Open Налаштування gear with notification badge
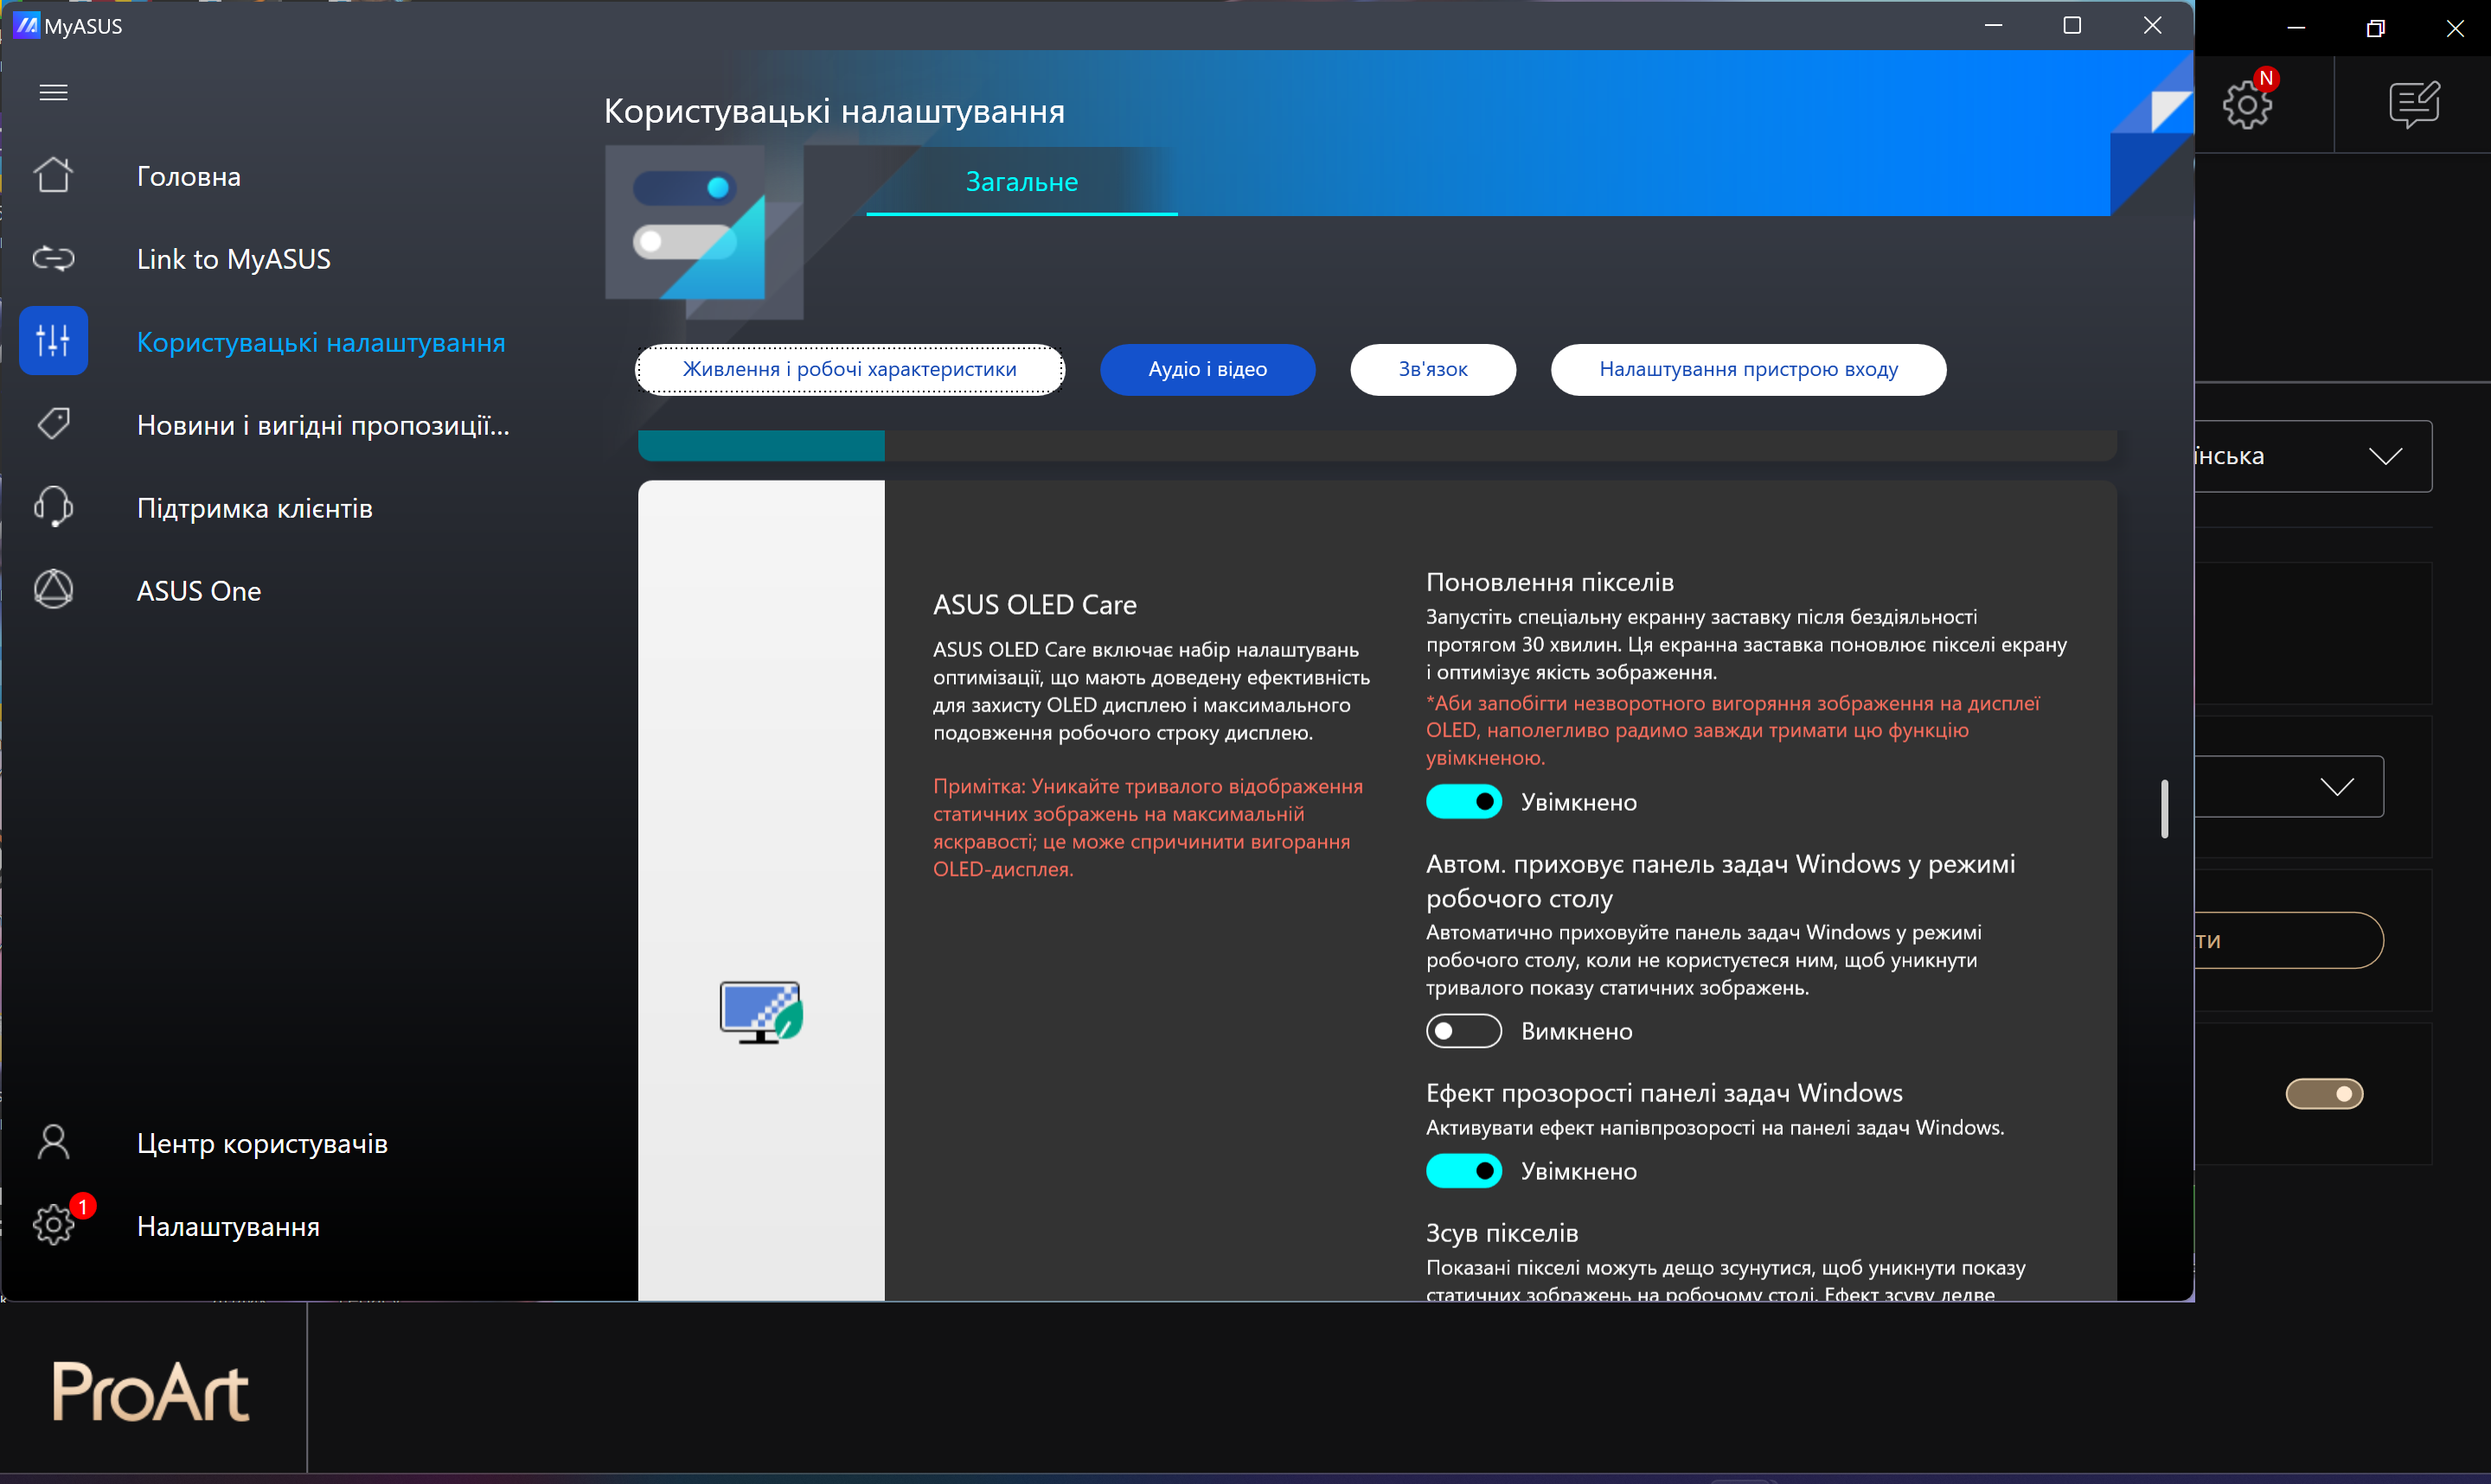Screen dimensions: 2491x1484 pyautogui.click(x=53, y=1225)
